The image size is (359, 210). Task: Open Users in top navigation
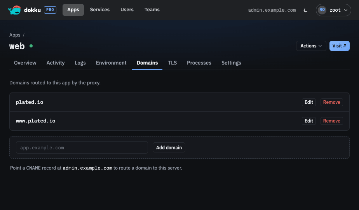click(127, 10)
